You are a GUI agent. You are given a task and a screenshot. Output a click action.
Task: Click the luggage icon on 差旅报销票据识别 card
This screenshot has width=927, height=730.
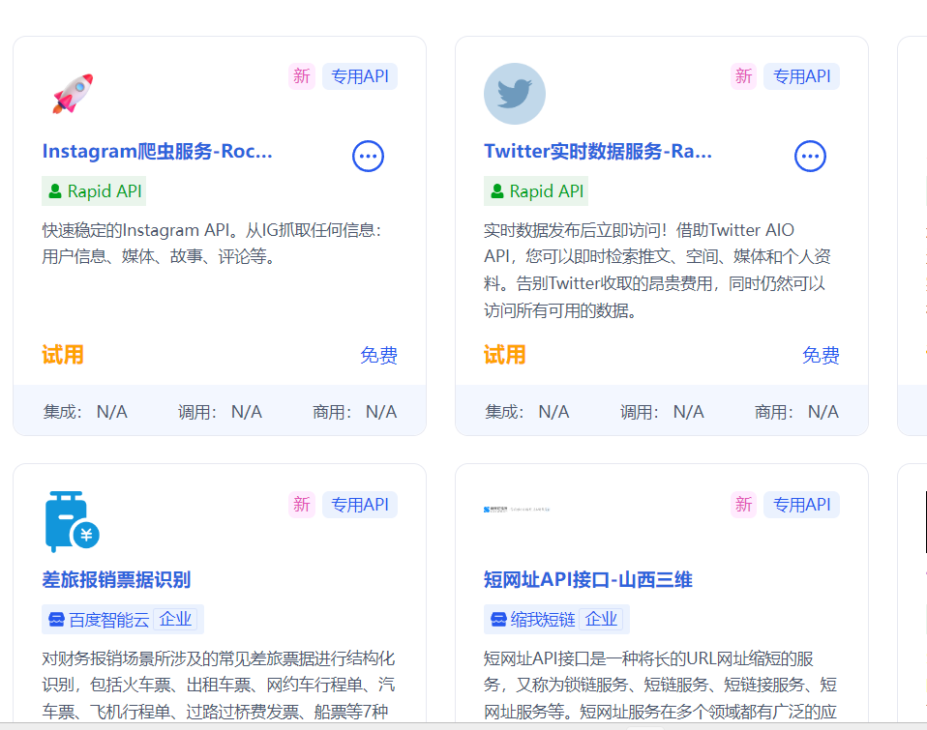click(x=73, y=521)
